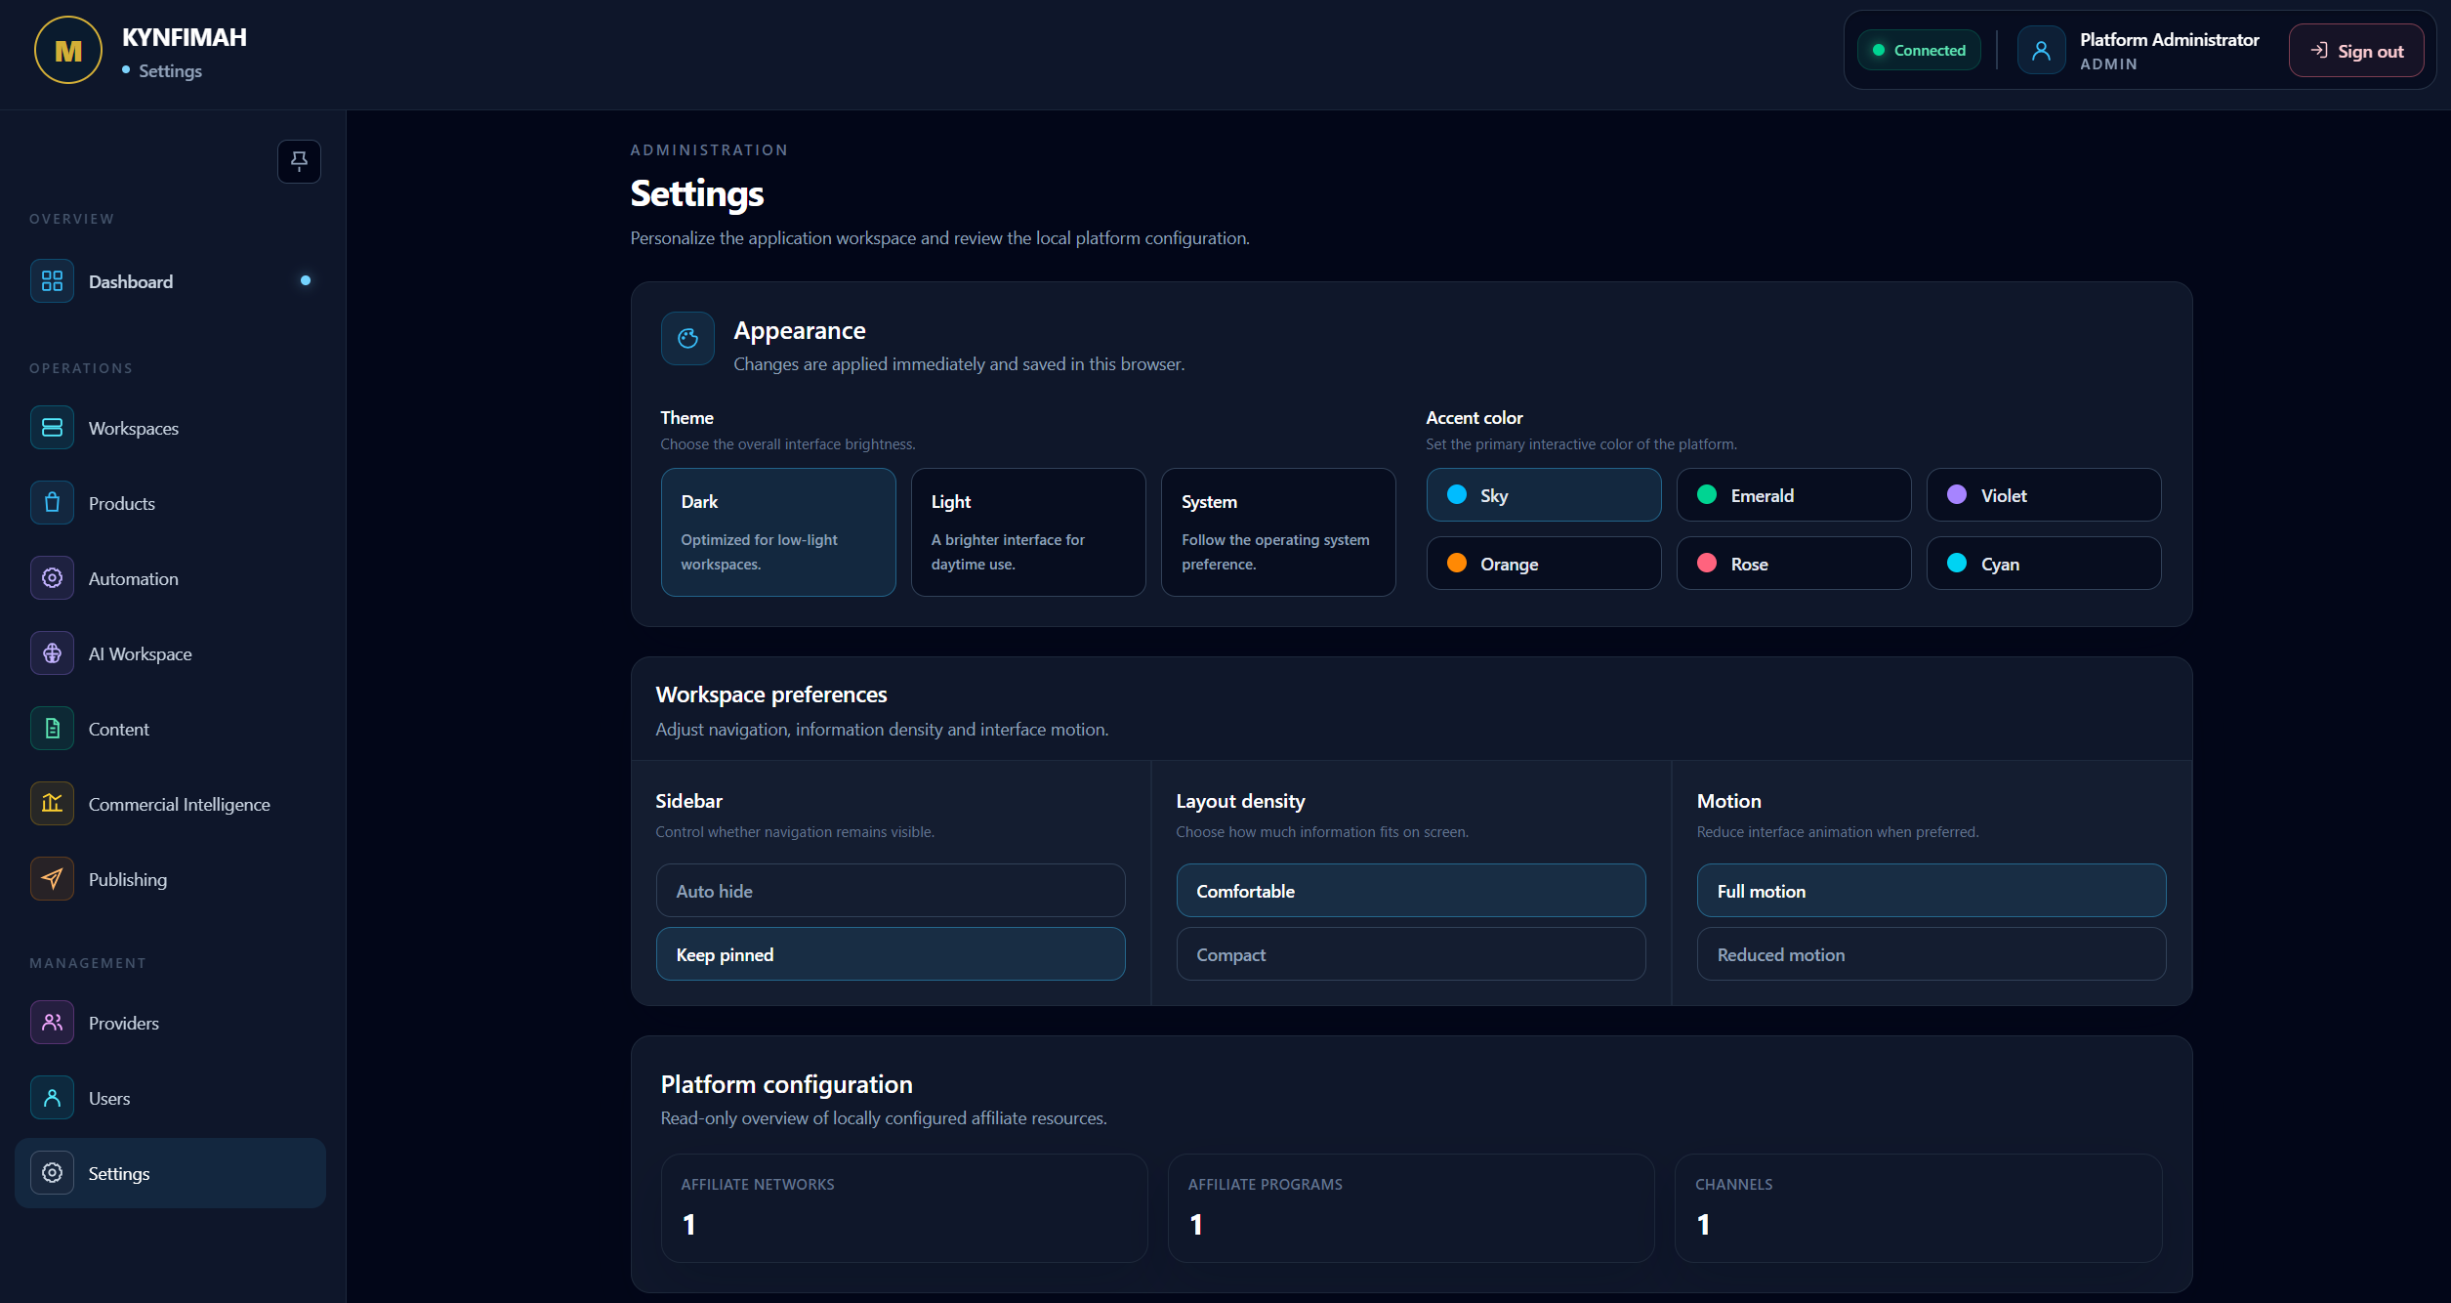Click the Products bag icon
This screenshot has width=2451, height=1303.
(52, 503)
